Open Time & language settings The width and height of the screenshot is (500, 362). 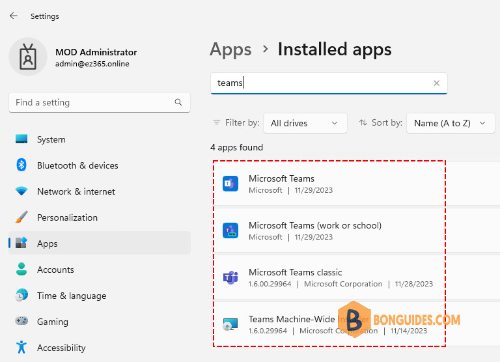100,296
